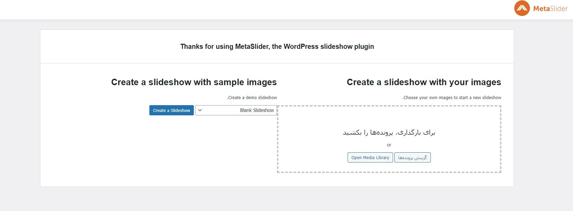Click the Create a Slideshow button
Screen dimensions: 573x211
171,110
